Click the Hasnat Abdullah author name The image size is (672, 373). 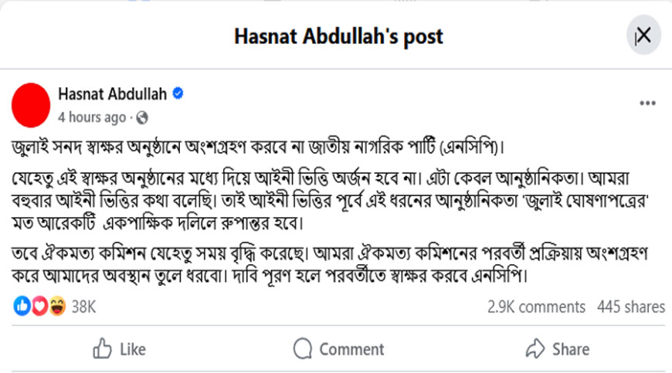[112, 94]
